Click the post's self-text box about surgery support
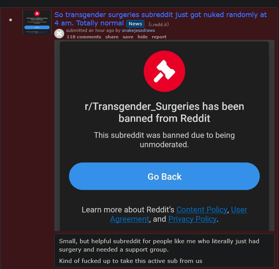The image size is (279, 269). click(164, 251)
